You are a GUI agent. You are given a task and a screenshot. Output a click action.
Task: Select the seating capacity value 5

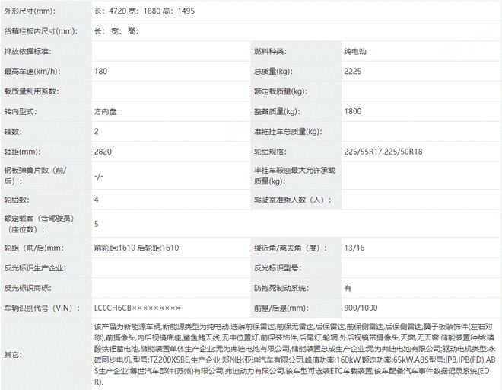click(97, 224)
